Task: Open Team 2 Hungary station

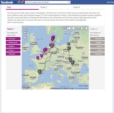Action: 97,43
